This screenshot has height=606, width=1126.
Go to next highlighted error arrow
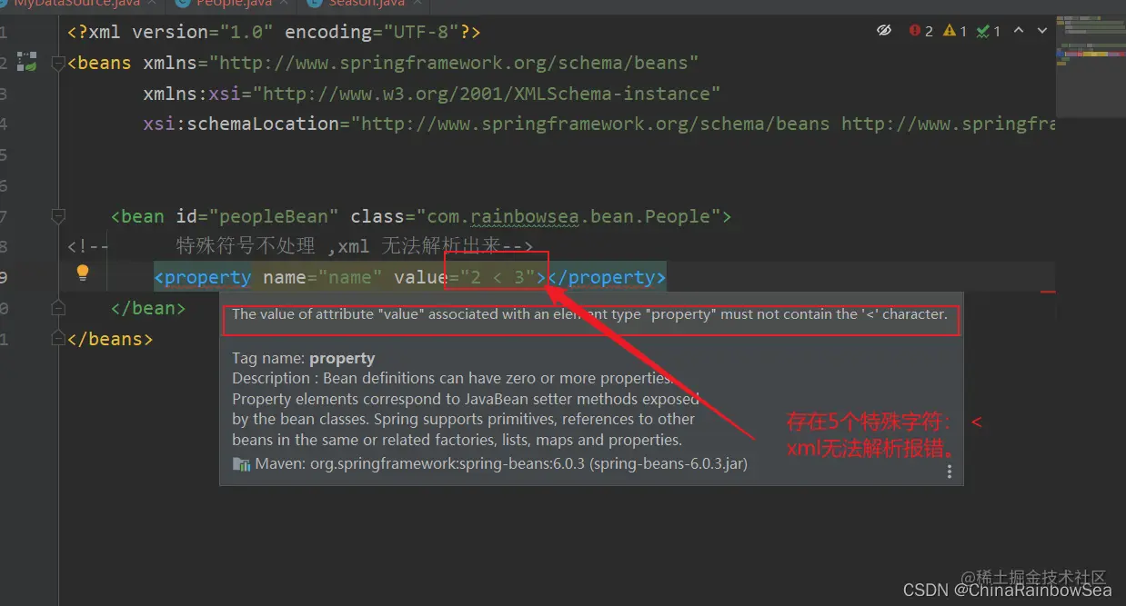point(1042,31)
